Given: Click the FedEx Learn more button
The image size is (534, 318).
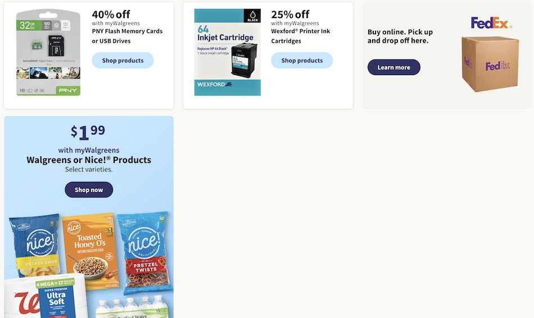Looking at the screenshot, I should coord(393,67).
